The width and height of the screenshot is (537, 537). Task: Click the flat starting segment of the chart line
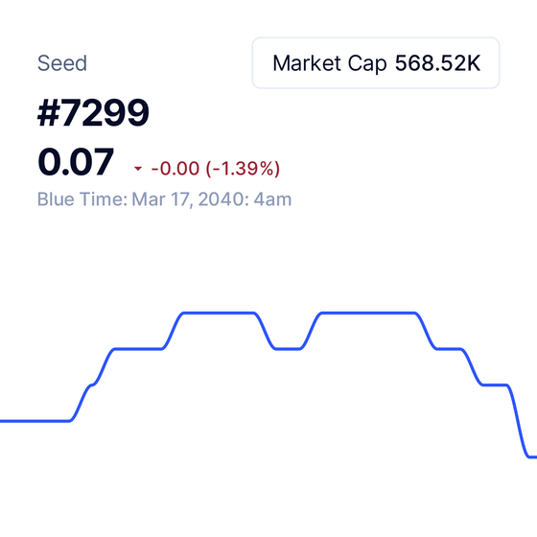click(35, 421)
